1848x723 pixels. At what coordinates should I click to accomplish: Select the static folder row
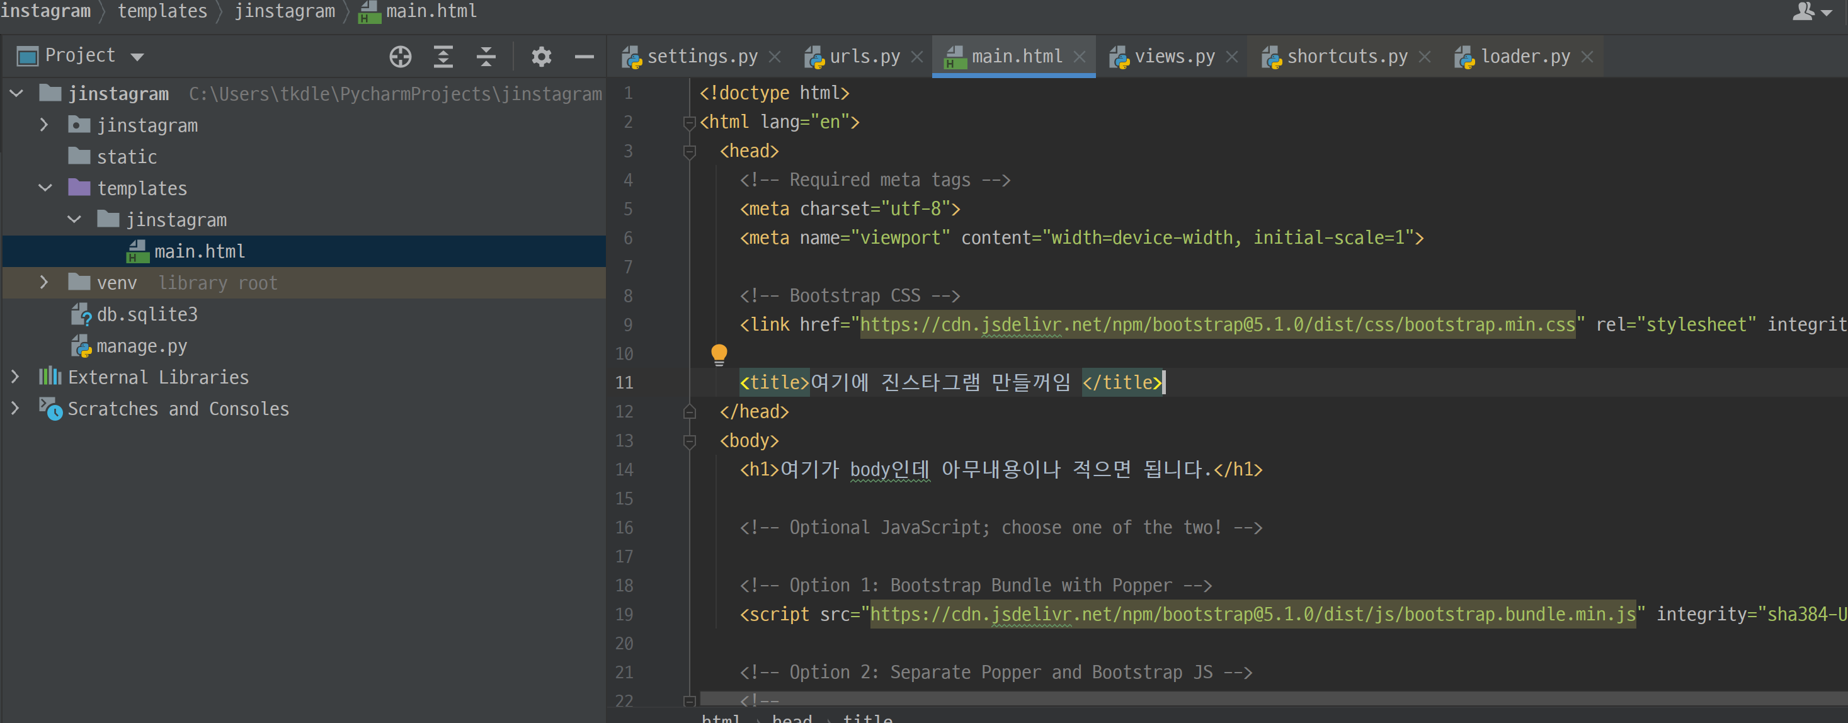(304, 156)
